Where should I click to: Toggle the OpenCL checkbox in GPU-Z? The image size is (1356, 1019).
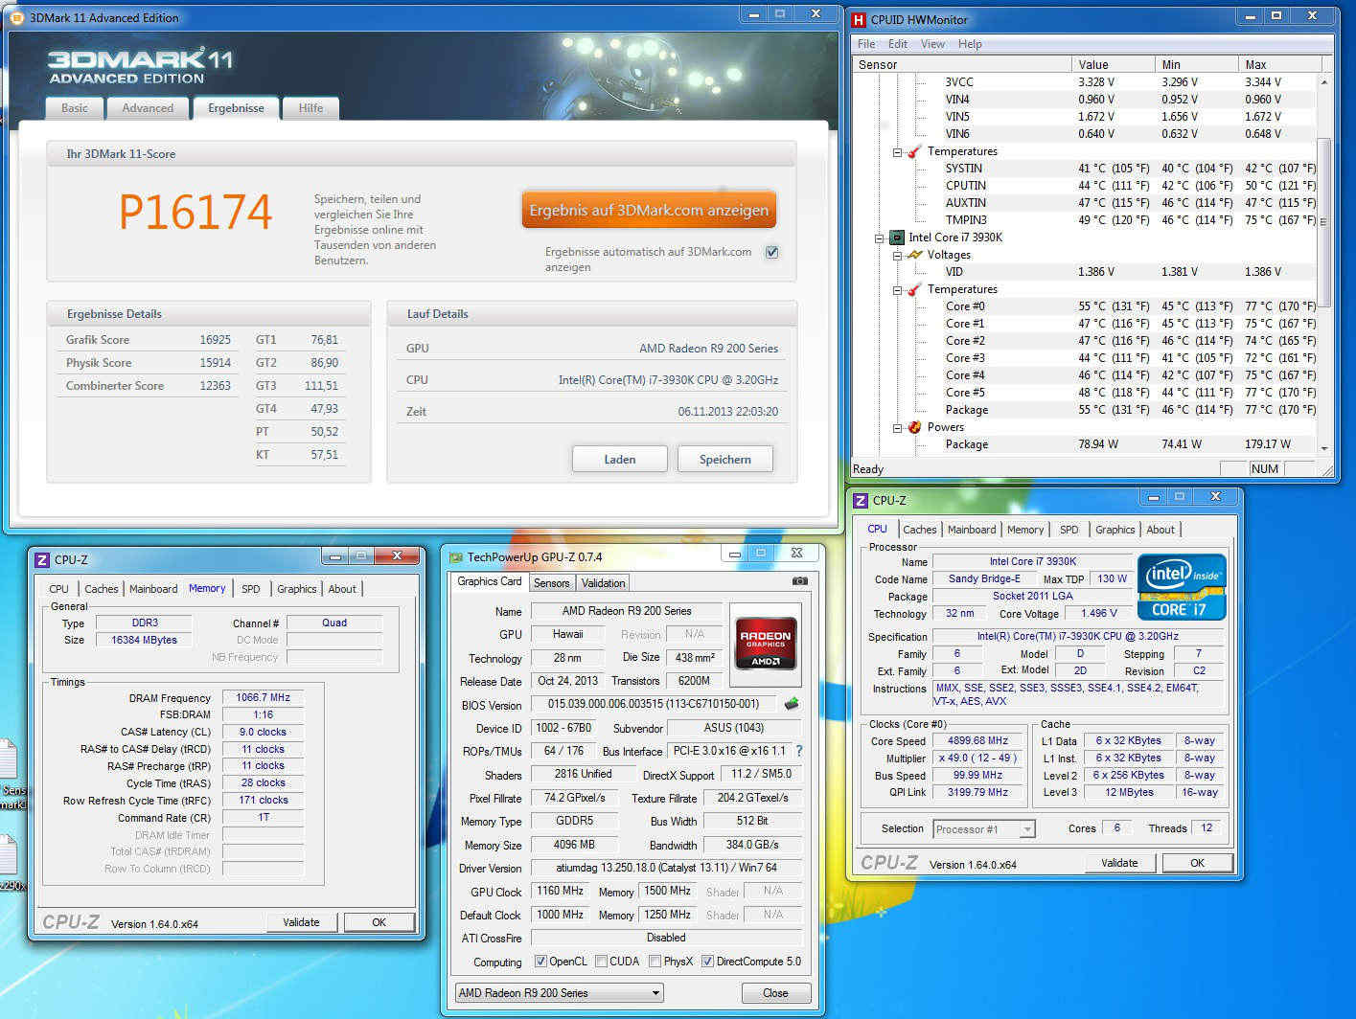coord(541,962)
